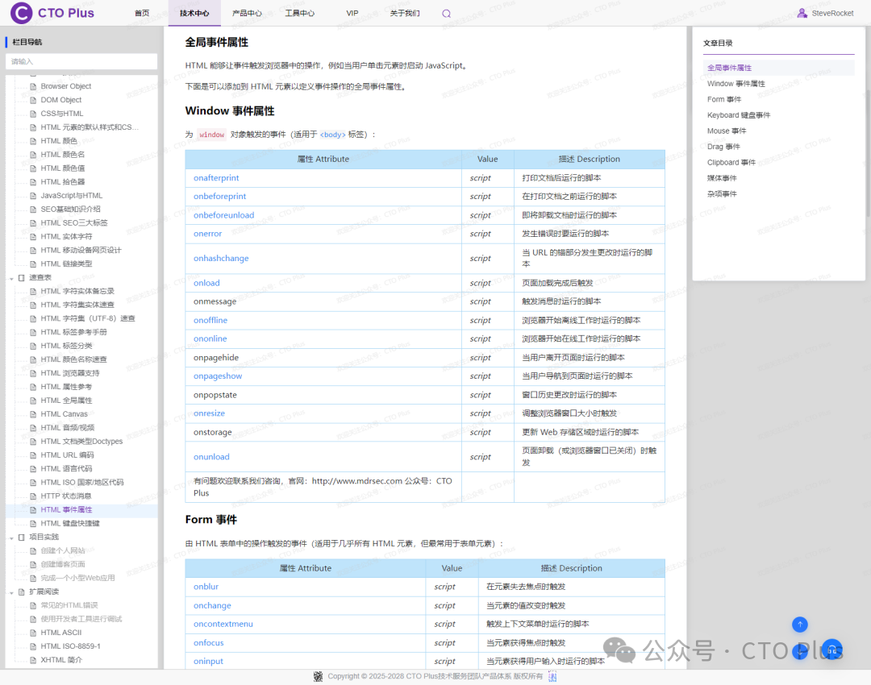Click the page icon next to HTML ASCII
Screen dimensions: 871x685
click(33, 633)
